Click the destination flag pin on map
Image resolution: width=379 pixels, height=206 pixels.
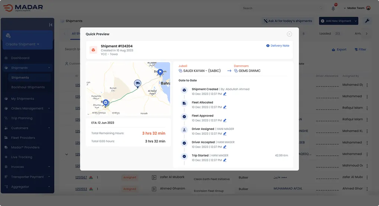click(x=160, y=72)
